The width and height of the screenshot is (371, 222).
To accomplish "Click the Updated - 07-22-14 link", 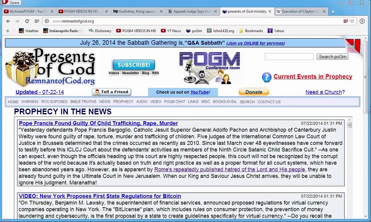I will [x=40, y=92].
